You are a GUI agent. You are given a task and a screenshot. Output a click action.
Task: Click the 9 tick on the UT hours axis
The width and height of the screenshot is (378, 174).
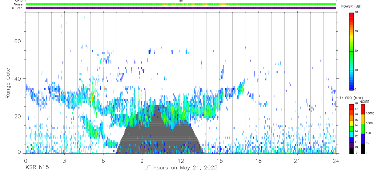[x=142, y=161]
